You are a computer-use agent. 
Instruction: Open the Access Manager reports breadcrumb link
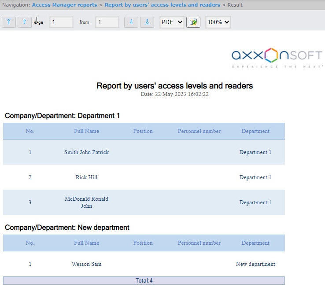pos(64,5)
